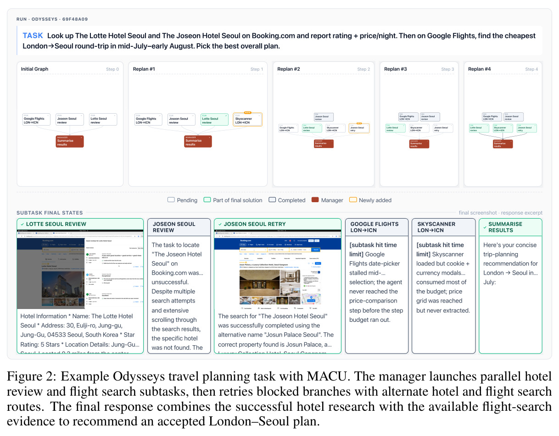Click the LOTTE SEOUL REVIEW card title
This screenshot has width=559, height=436.
56,224
